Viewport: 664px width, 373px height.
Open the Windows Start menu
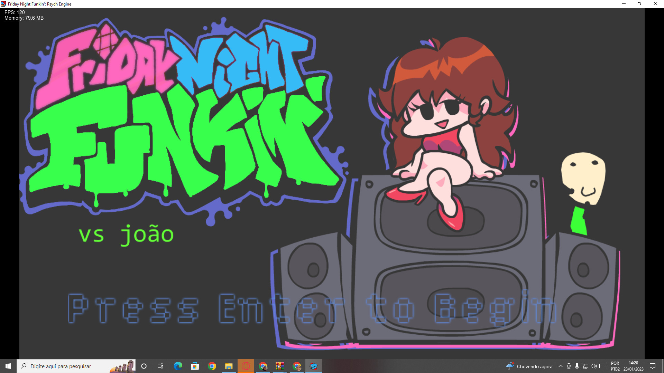[8, 366]
